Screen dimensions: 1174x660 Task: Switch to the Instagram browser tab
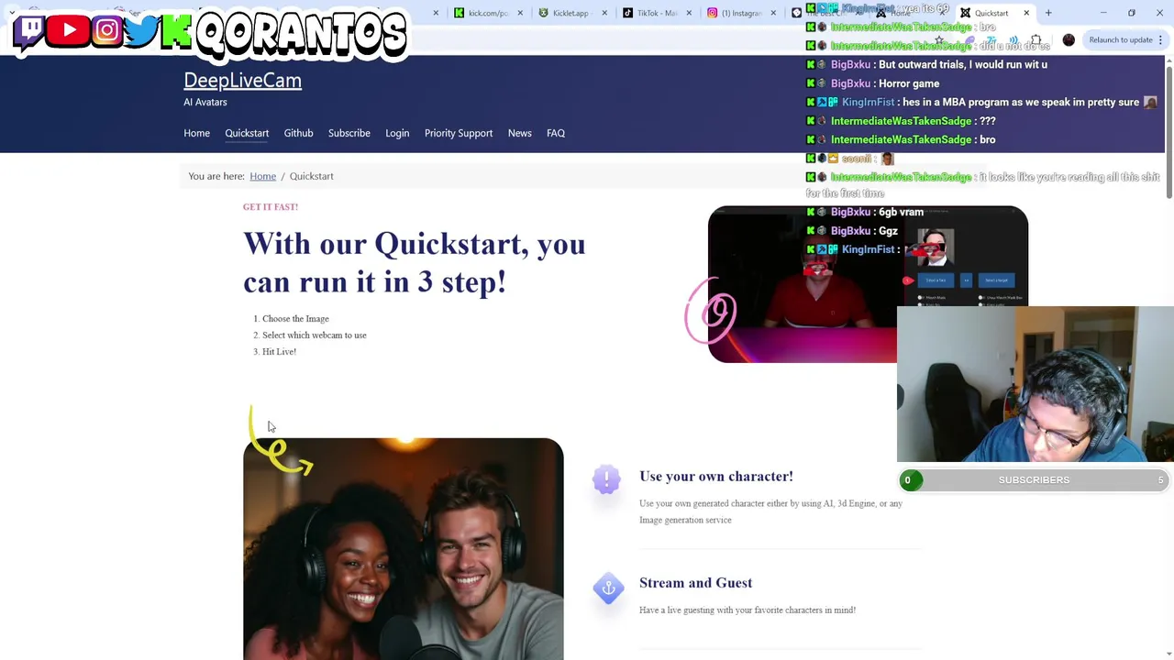tap(741, 13)
